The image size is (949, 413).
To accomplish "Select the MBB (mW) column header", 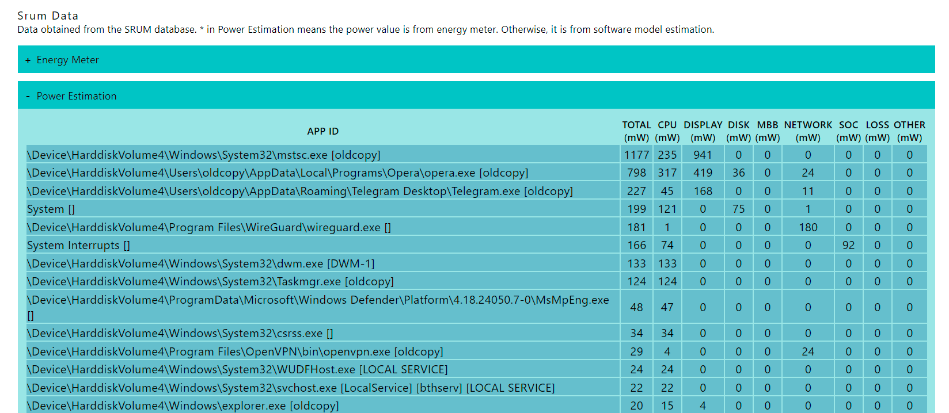I will point(768,131).
